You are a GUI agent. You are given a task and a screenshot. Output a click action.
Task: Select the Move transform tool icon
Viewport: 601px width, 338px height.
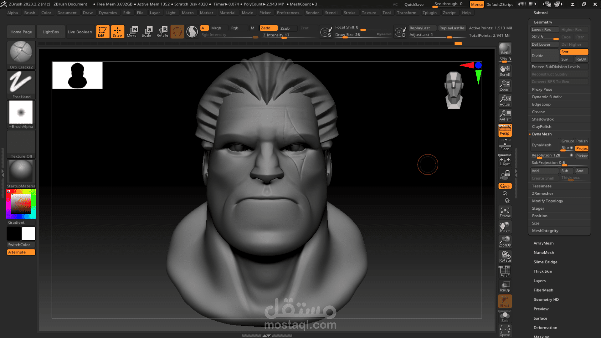tap(132, 31)
